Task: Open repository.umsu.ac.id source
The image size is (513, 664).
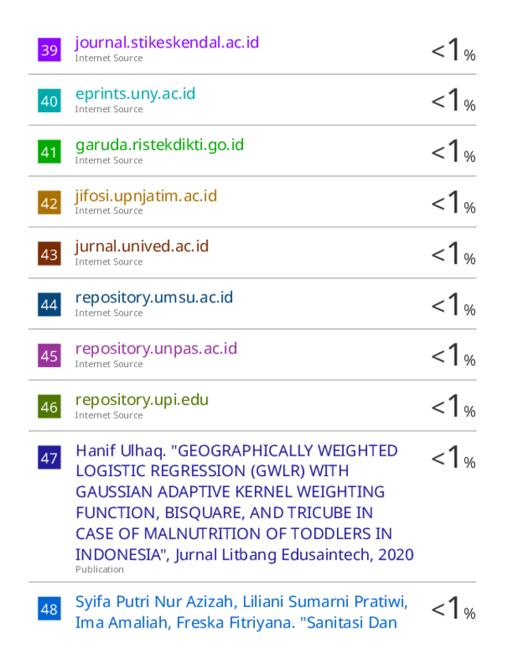Action: [154, 298]
